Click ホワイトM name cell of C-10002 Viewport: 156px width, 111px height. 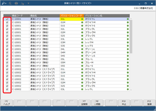107,73
